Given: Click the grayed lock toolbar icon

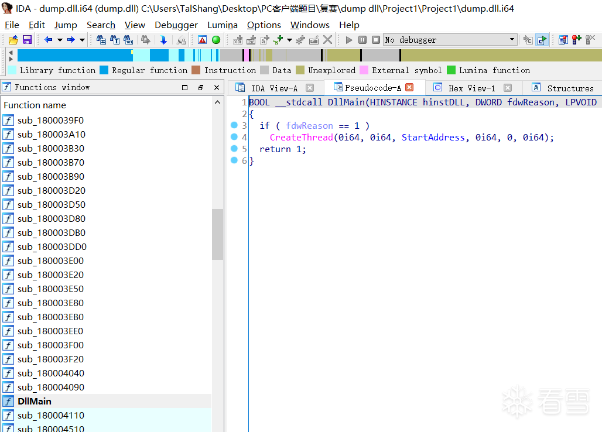Looking at the screenshot, I should point(181,40).
